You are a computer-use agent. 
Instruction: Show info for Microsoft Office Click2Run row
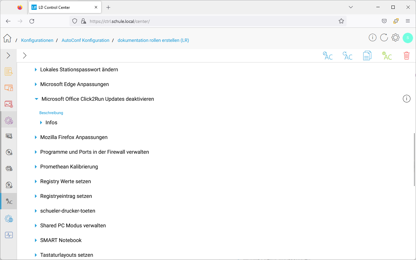(407, 99)
